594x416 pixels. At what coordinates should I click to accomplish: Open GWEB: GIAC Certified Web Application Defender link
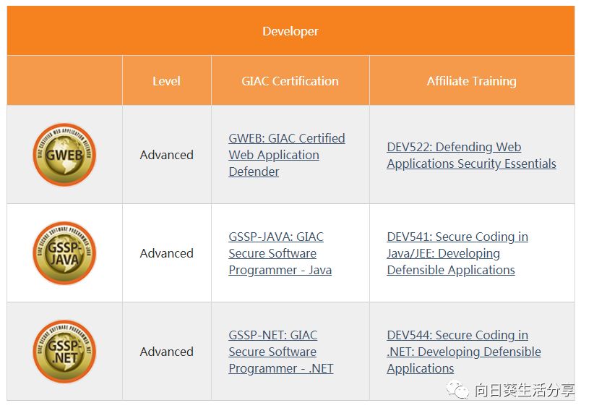click(287, 155)
